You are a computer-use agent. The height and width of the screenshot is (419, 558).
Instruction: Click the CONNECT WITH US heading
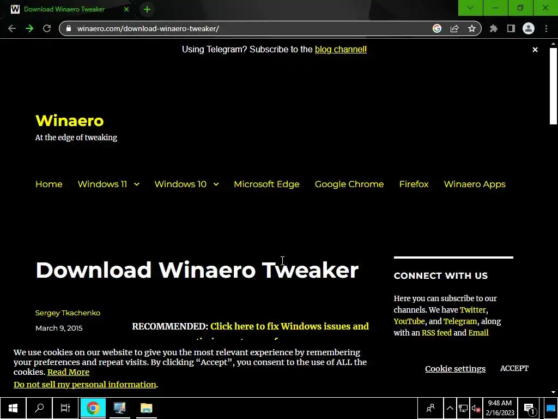pos(440,276)
